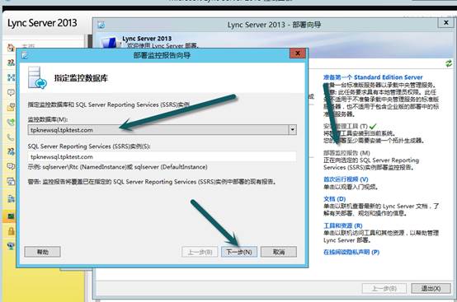The height and width of the screenshot is (302, 457).
Task: Open Topology icon in Lync sidebar
Action: tap(11, 77)
